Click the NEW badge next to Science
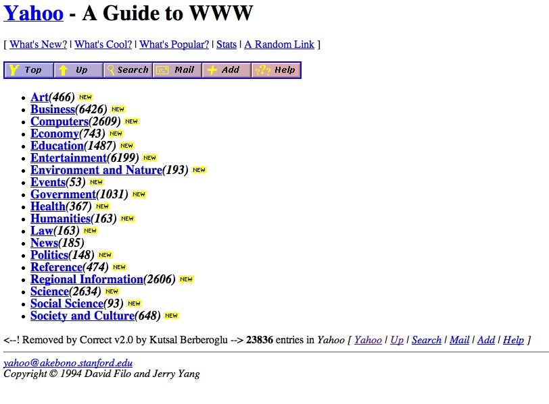 [x=111, y=291]
